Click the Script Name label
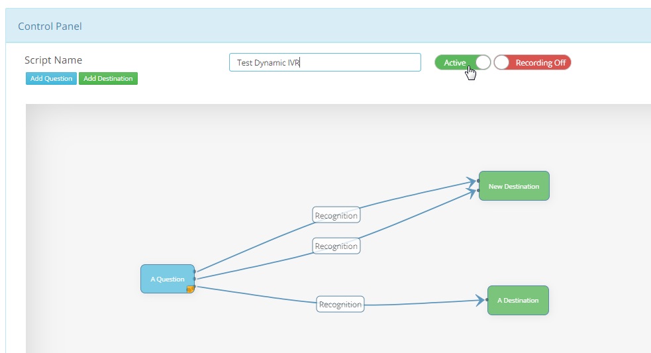This screenshot has height=353, width=651. (x=53, y=60)
